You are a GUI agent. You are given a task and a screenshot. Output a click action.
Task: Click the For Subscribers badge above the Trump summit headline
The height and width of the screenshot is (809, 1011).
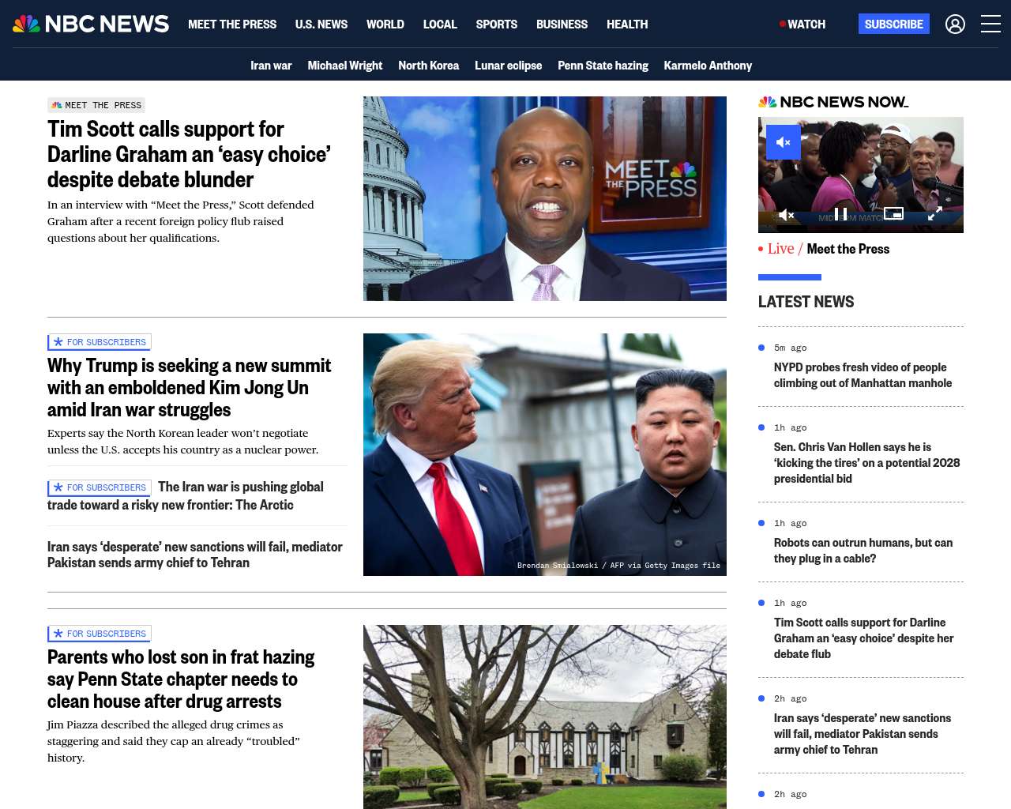coord(100,342)
